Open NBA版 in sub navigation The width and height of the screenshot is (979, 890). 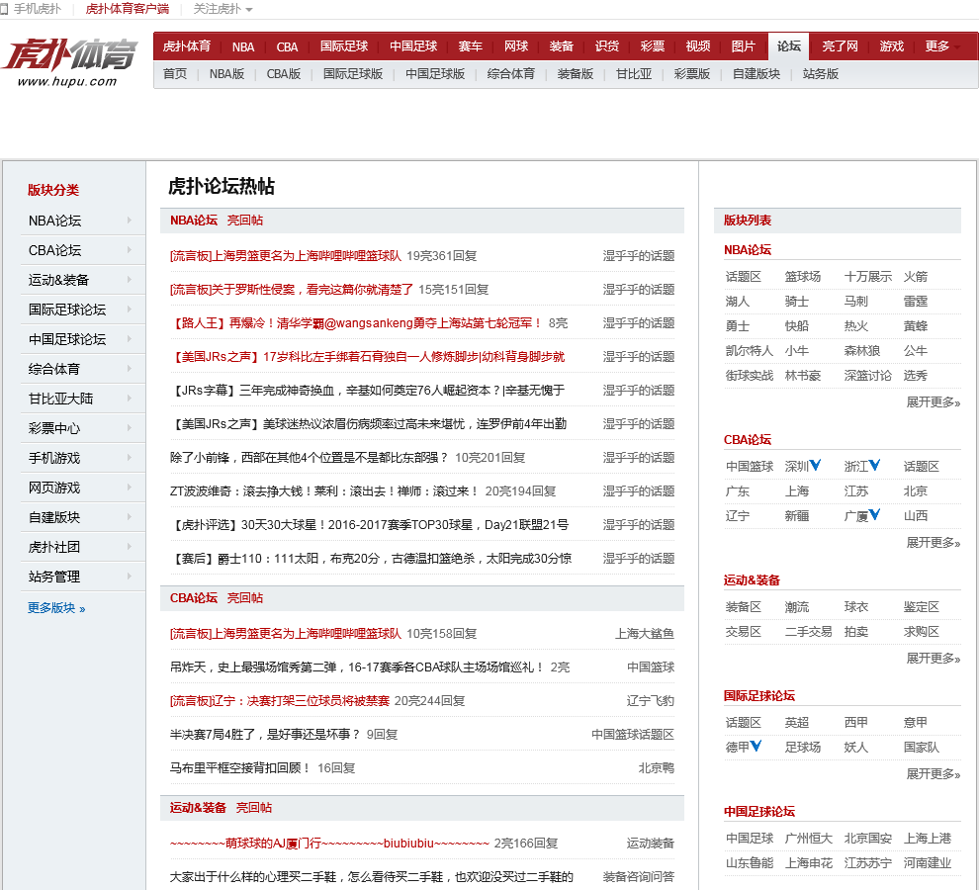[x=226, y=74]
